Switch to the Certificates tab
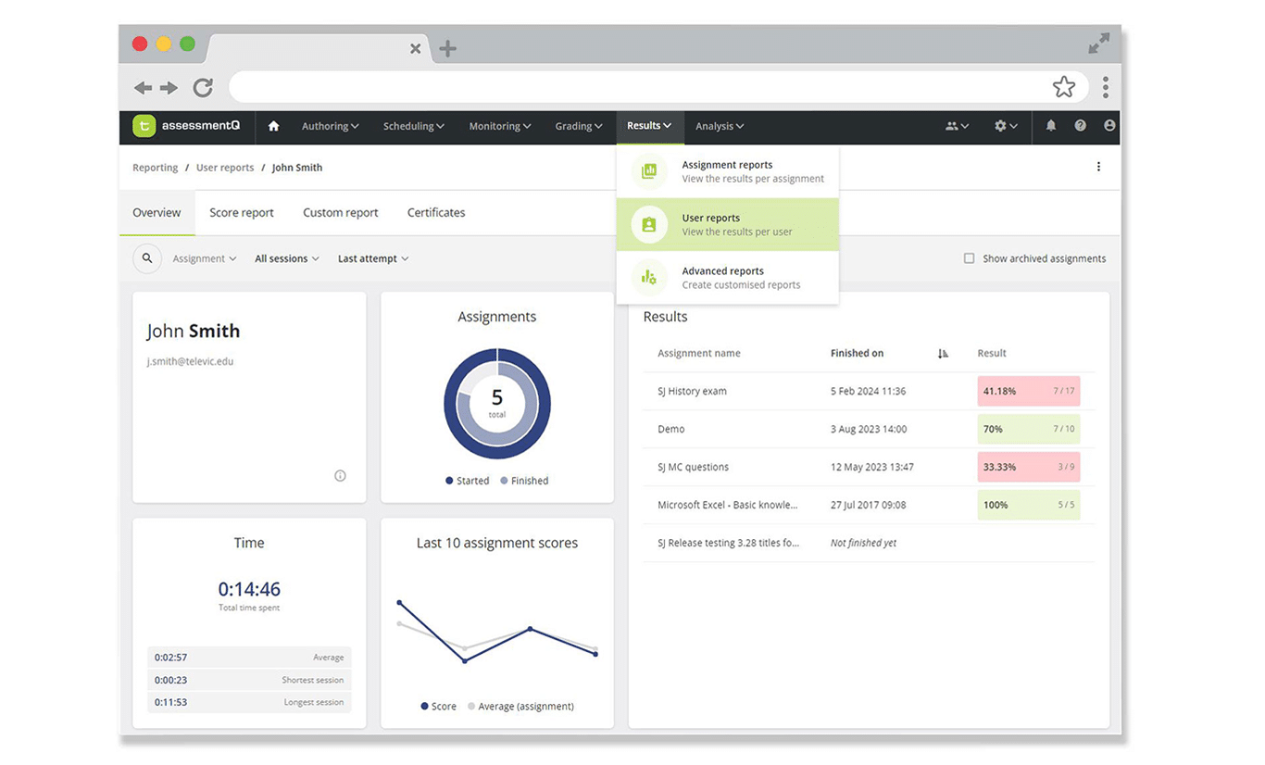The width and height of the screenshot is (1265, 765). [x=436, y=213]
